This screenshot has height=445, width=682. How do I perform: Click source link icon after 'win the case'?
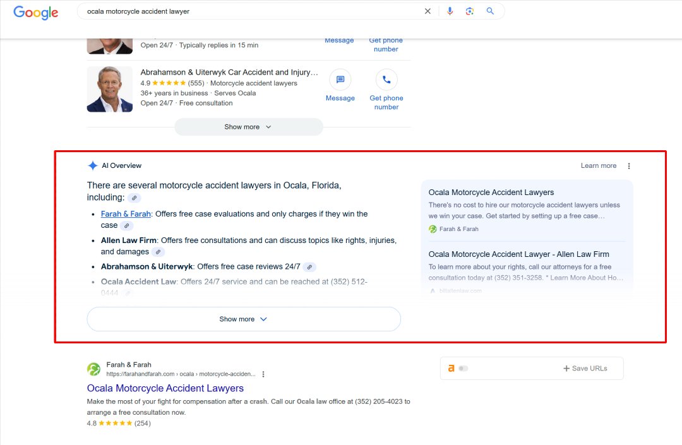[126, 225]
